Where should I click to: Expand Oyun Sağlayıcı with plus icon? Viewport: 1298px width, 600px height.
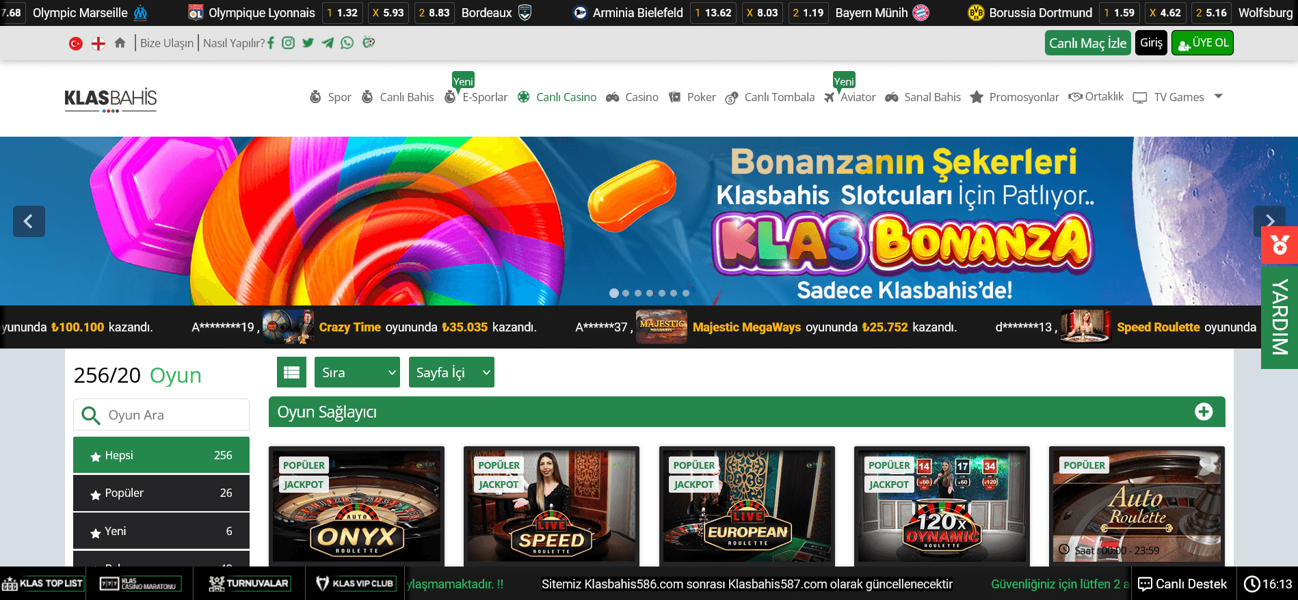pos(1204,411)
